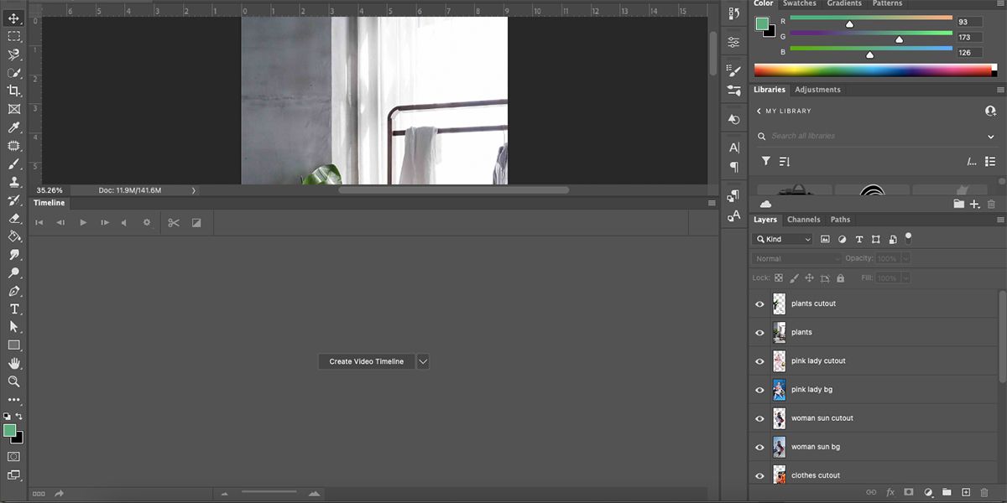Click the timeline split scissors icon
Image resolution: width=1007 pixels, height=503 pixels.
tap(174, 223)
